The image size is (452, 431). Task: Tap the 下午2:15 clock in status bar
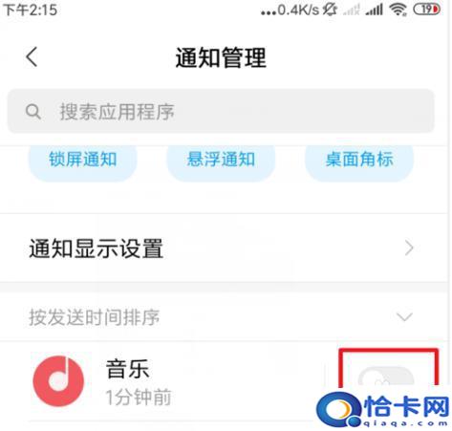click(x=31, y=10)
